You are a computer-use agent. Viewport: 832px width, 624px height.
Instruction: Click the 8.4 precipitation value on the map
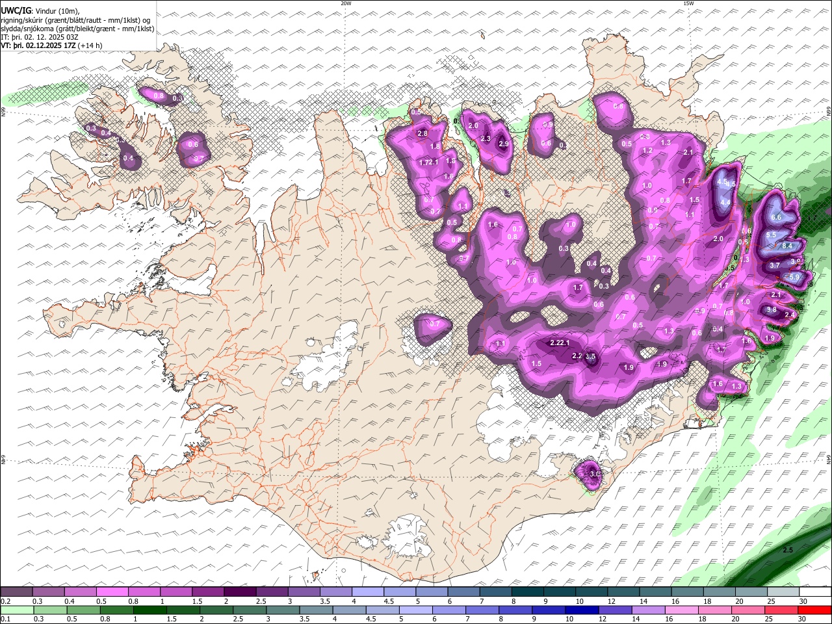tap(787, 246)
